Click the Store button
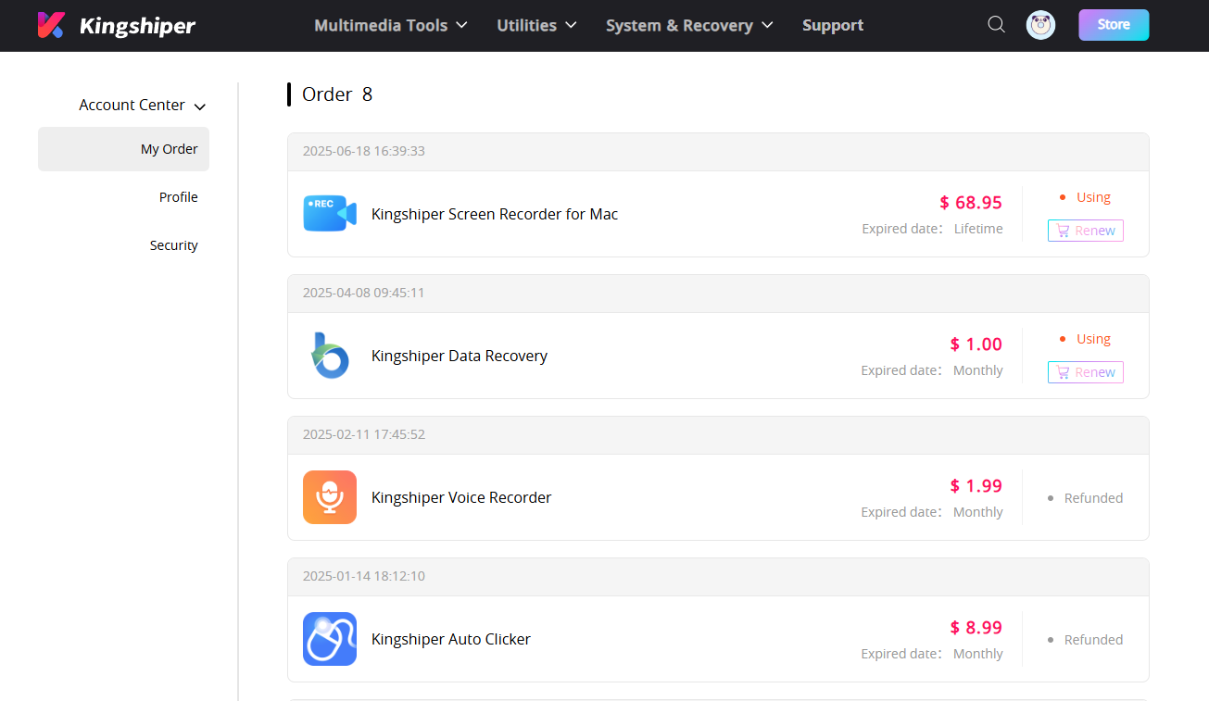1209x701 pixels. point(1113,25)
